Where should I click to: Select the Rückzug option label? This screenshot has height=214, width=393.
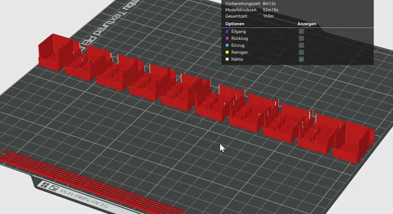(239, 39)
